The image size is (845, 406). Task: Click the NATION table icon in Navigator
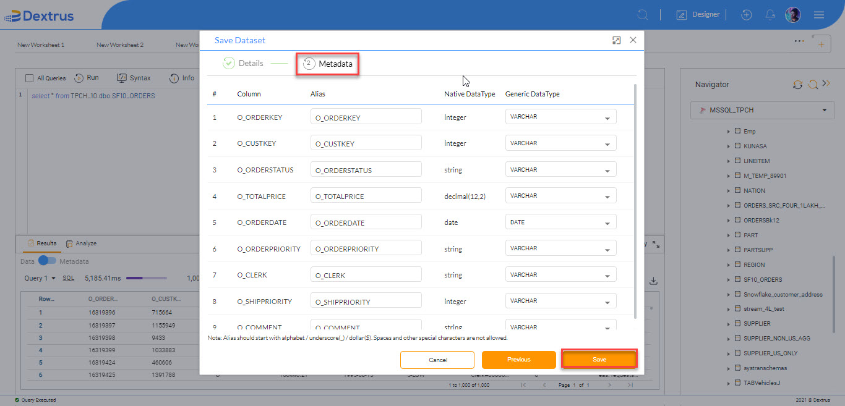[737, 190]
